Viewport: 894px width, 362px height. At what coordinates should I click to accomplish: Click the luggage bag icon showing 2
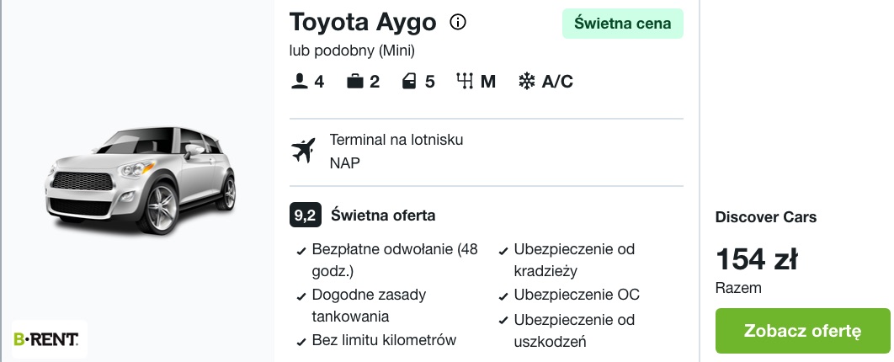click(x=355, y=82)
